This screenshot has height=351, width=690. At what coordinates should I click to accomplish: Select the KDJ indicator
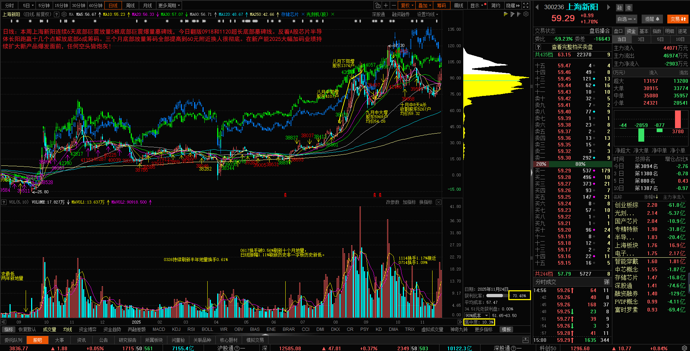176,329
